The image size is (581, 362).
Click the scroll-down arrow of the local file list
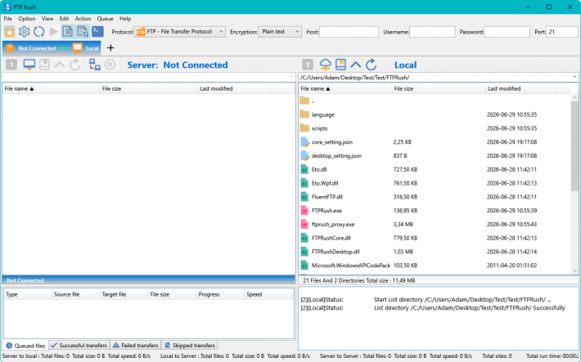coord(574,271)
